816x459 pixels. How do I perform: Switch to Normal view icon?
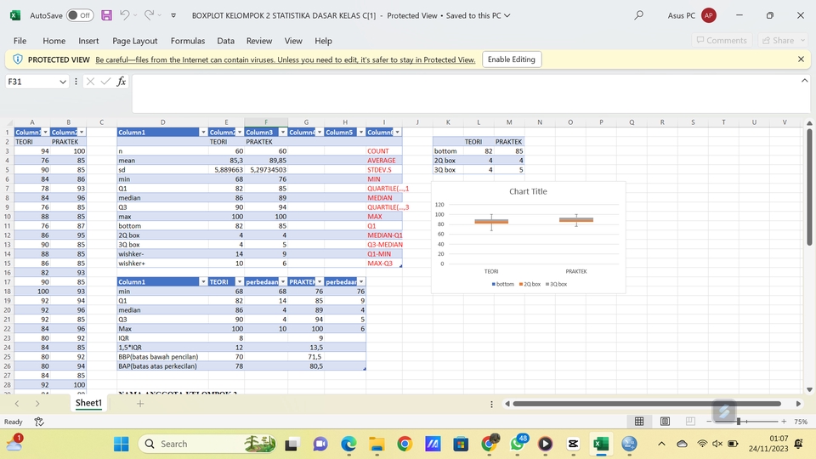point(639,422)
